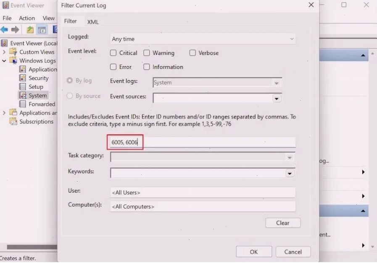
Task: Select the Application log icon in tree
Action: coord(23,69)
